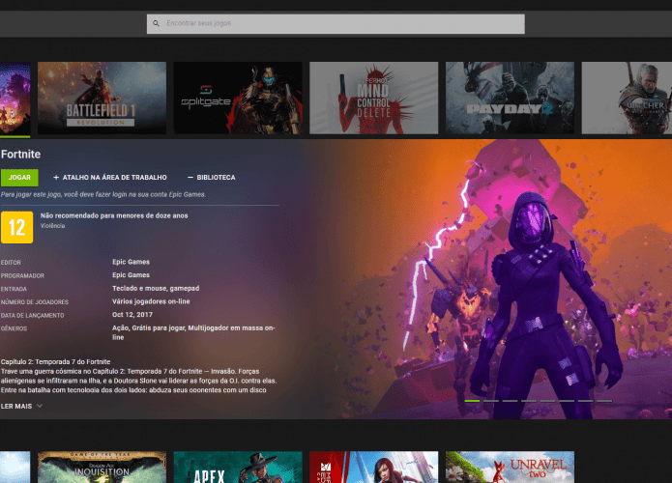Click the 'Não recomendado para menores' rating text
Image resolution: width=672 pixels, height=483 pixels.
click(x=114, y=215)
